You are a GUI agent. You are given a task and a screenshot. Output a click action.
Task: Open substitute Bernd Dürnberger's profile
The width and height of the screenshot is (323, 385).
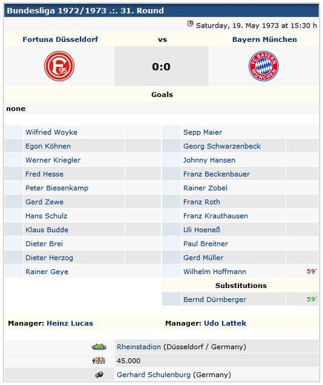[x=215, y=300]
